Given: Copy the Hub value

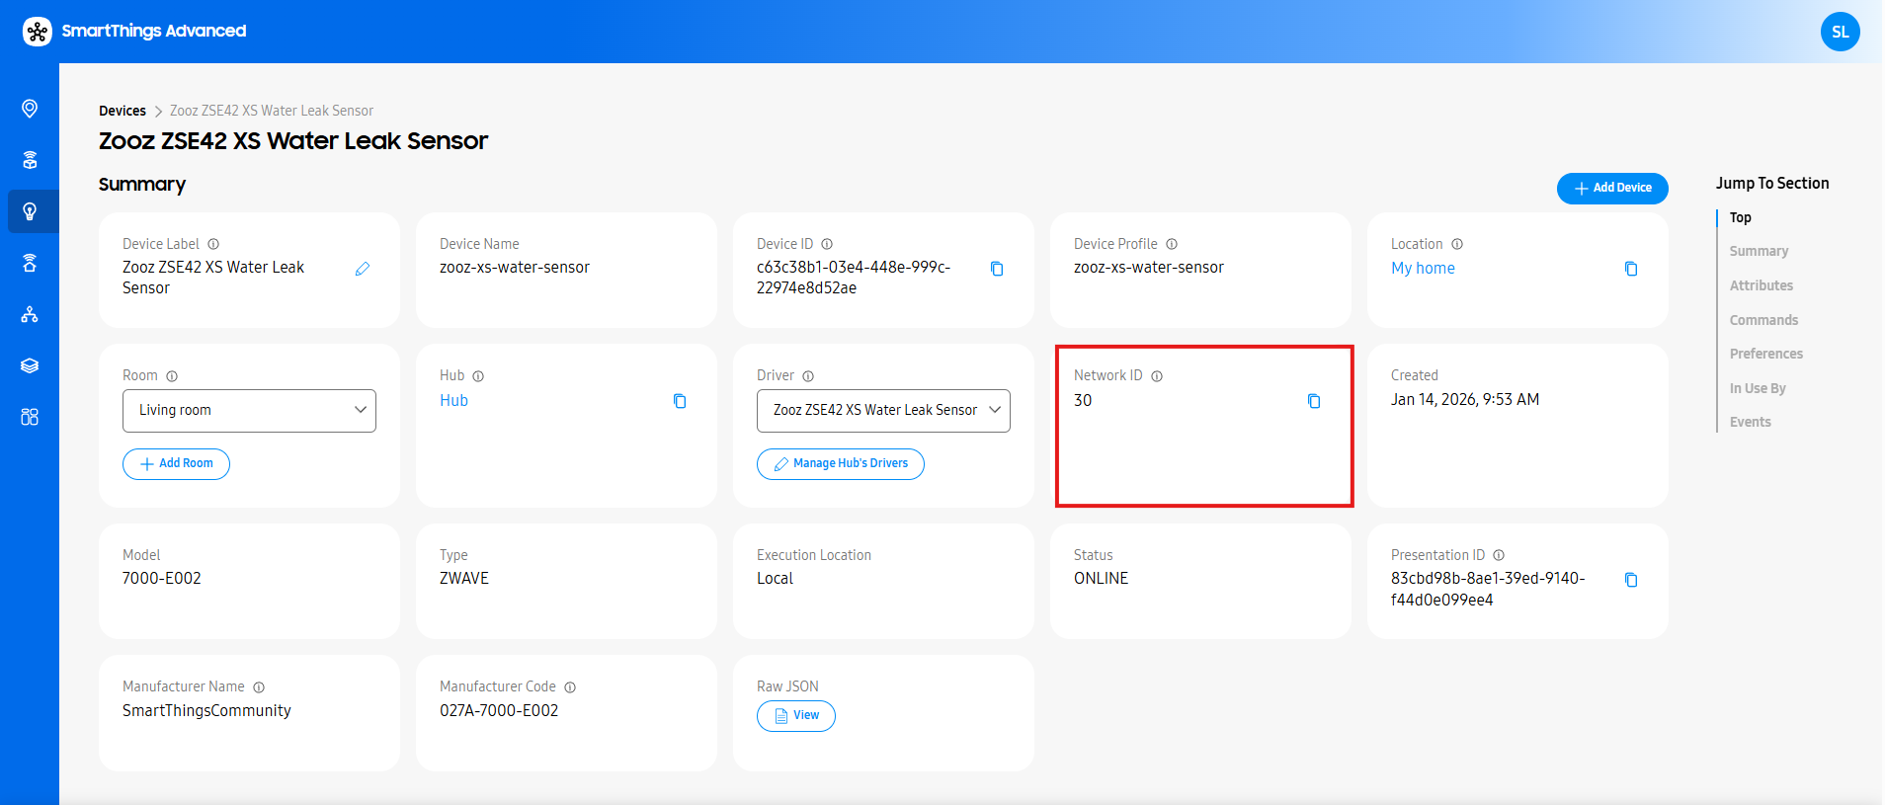Looking at the screenshot, I should 680,401.
